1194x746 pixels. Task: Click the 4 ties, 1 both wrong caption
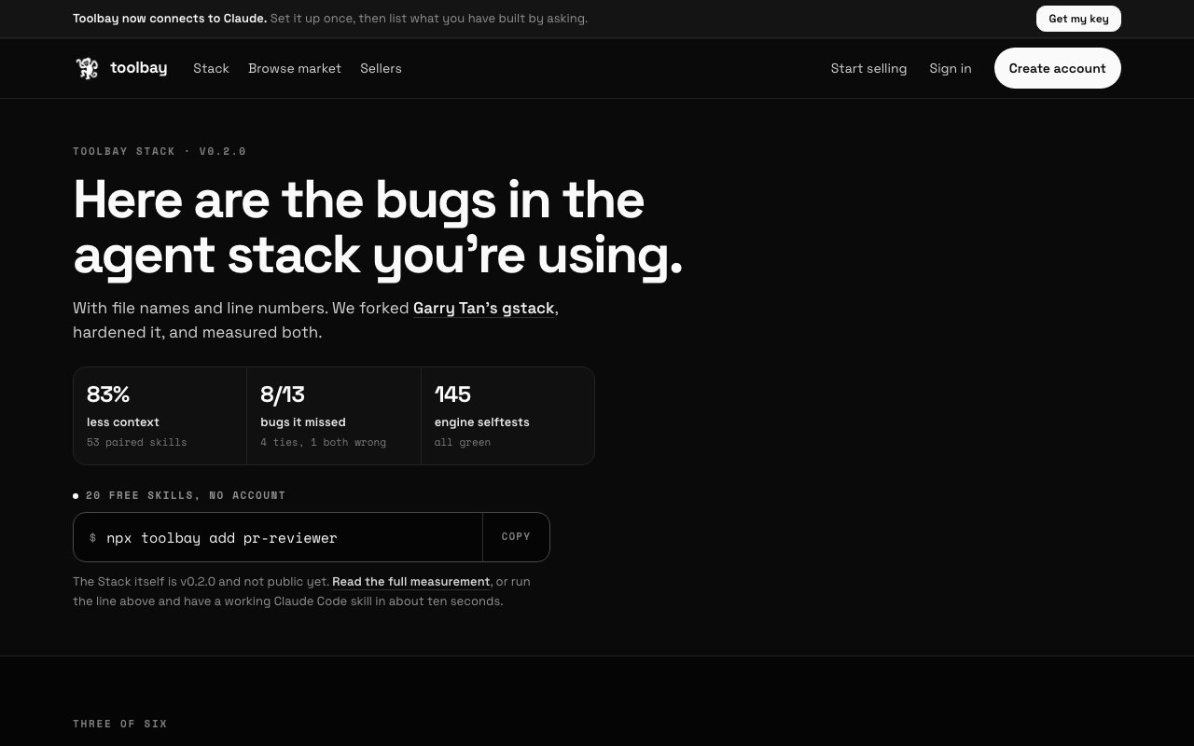coord(323,442)
